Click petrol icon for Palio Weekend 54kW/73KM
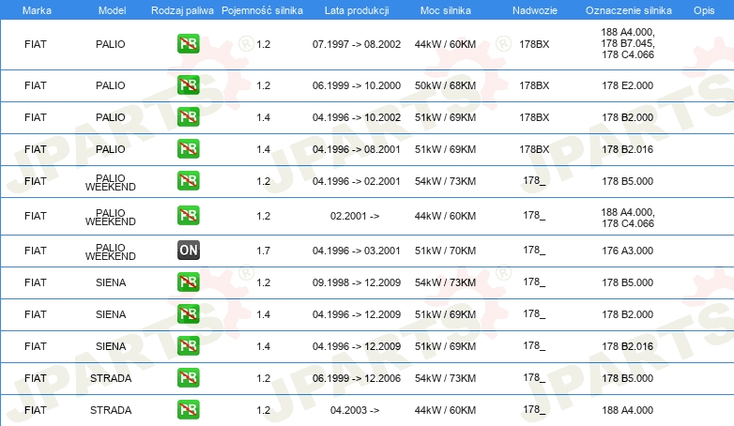Viewport: 734px width, 426px height. point(188,181)
